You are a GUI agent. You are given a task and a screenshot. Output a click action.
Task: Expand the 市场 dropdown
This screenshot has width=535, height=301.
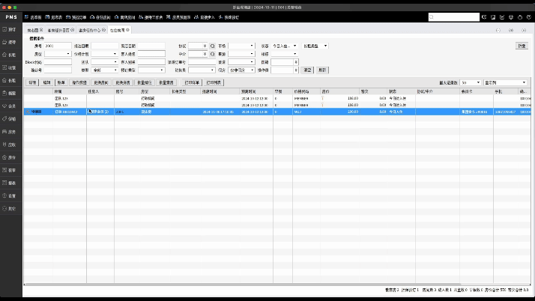pos(241,46)
